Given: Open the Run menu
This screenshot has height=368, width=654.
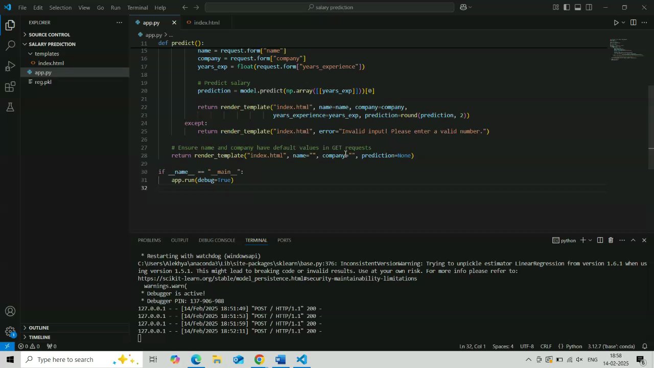Looking at the screenshot, I should point(115,8).
